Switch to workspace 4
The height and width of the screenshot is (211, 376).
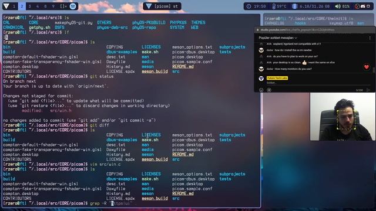(38, 6)
